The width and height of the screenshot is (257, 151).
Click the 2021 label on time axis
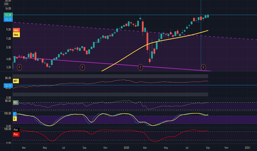click(x=248, y=148)
